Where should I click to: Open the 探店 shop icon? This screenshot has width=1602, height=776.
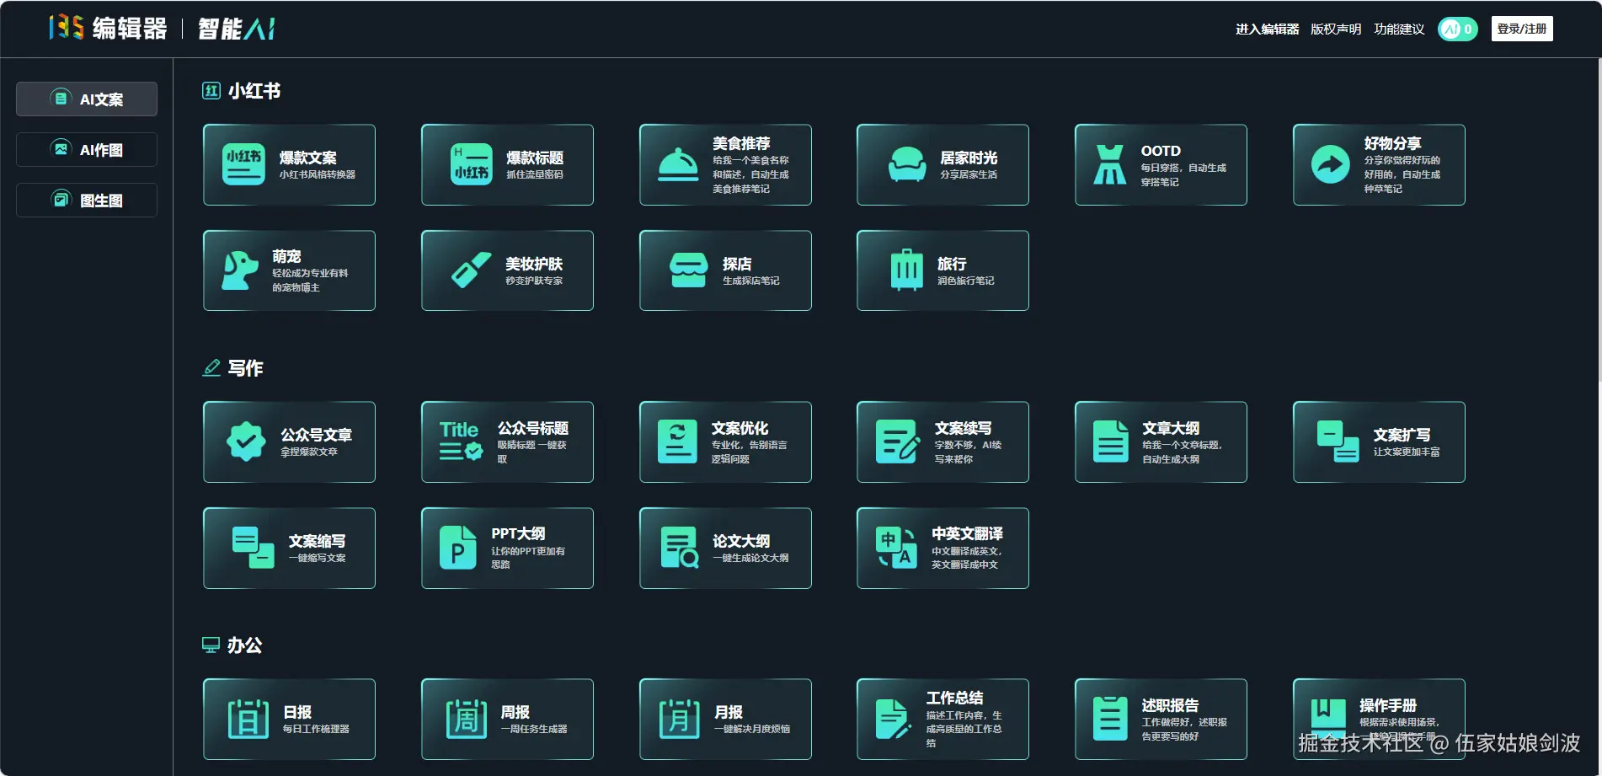click(688, 270)
